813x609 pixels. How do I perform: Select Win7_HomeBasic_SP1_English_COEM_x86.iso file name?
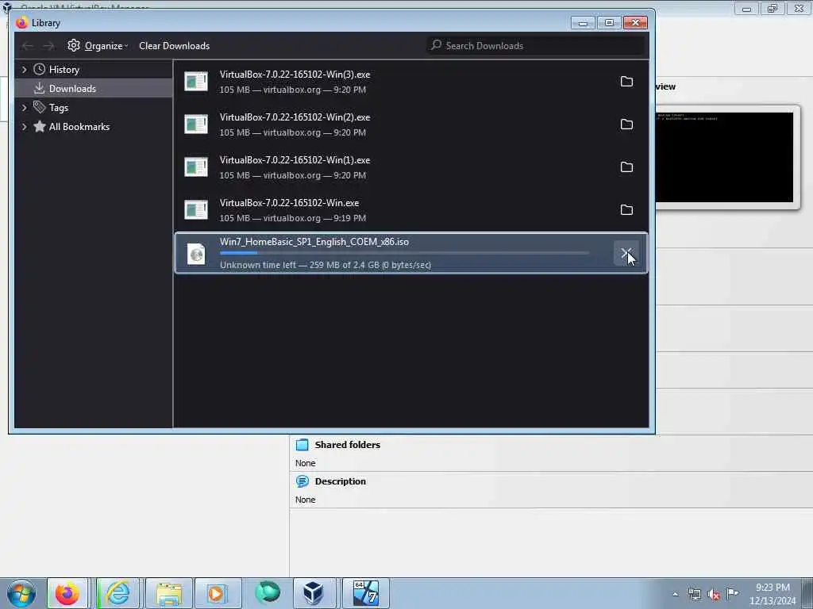tap(314, 242)
